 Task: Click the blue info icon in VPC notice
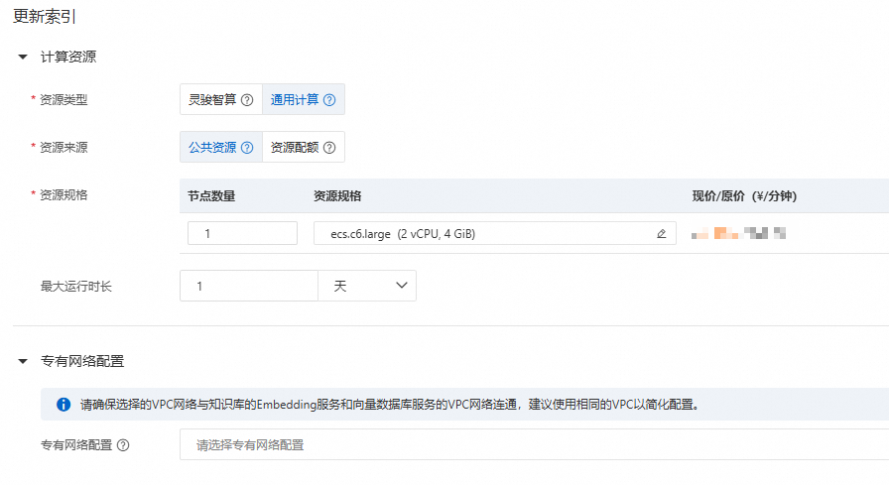pos(63,405)
